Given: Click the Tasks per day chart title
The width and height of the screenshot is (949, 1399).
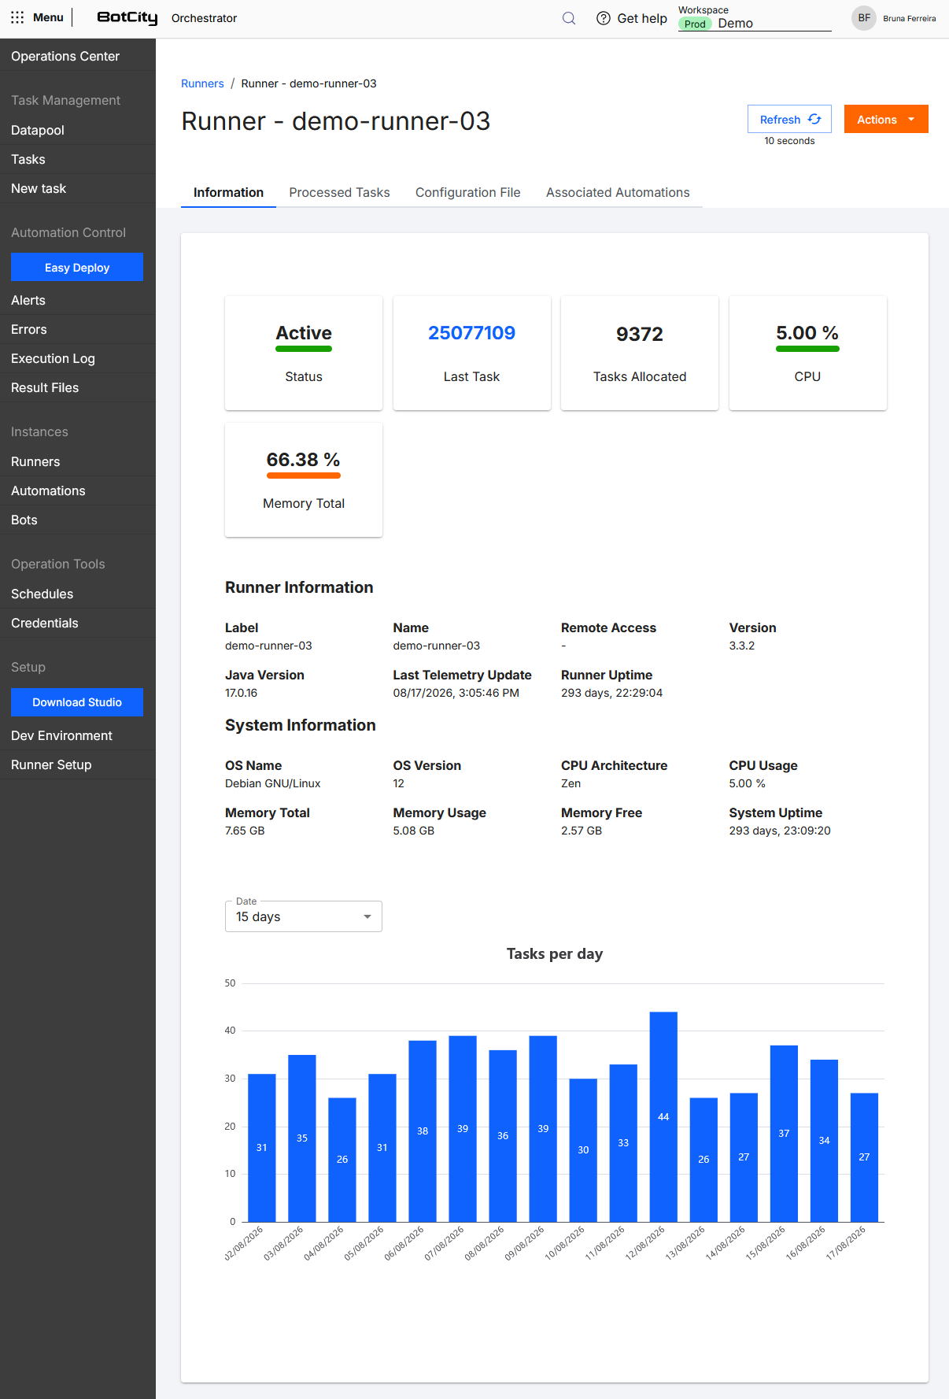Looking at the screenshot, I should click(x=555, y=953).
